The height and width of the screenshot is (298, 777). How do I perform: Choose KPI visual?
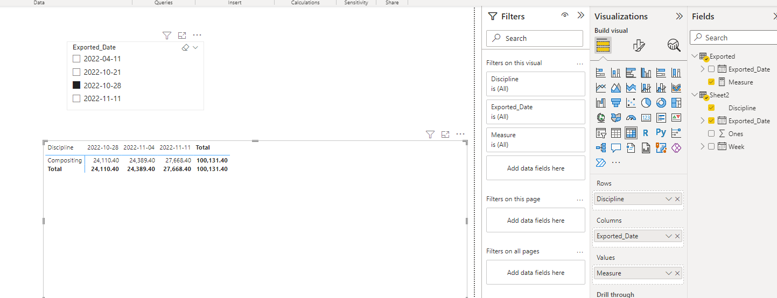coord(676,118)
